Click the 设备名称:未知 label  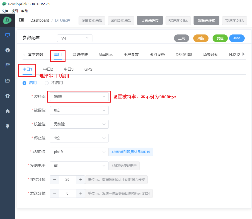click(92, 20)
